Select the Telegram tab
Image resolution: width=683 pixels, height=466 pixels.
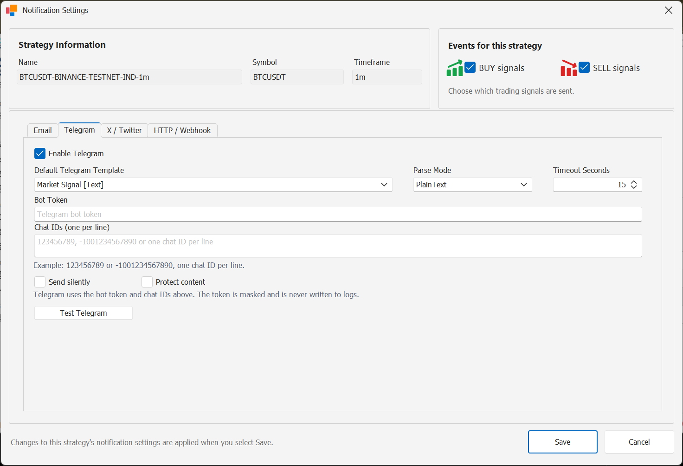pos(79,130)
